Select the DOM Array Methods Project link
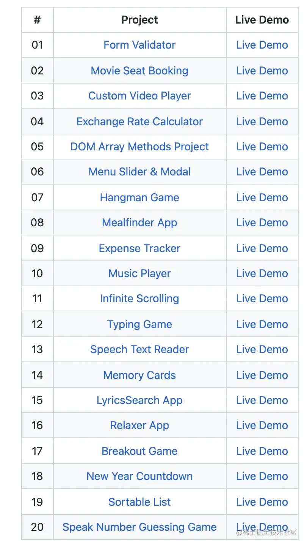Screen dimensions: 307x546 click(x=139, y=147)
